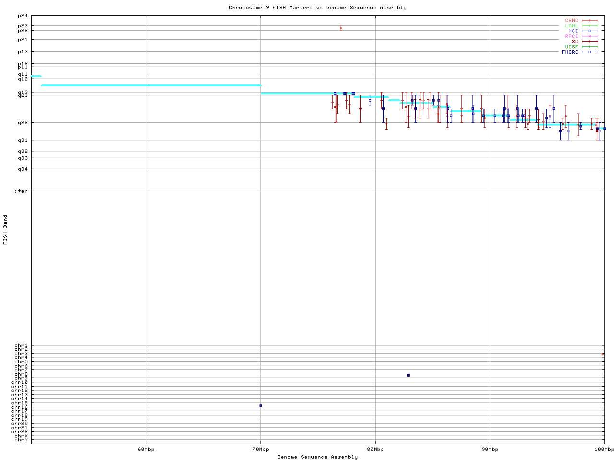Click the CSMC legend marker sample
Viewport: 614px width, 460px height.
(x=590, y=21)
